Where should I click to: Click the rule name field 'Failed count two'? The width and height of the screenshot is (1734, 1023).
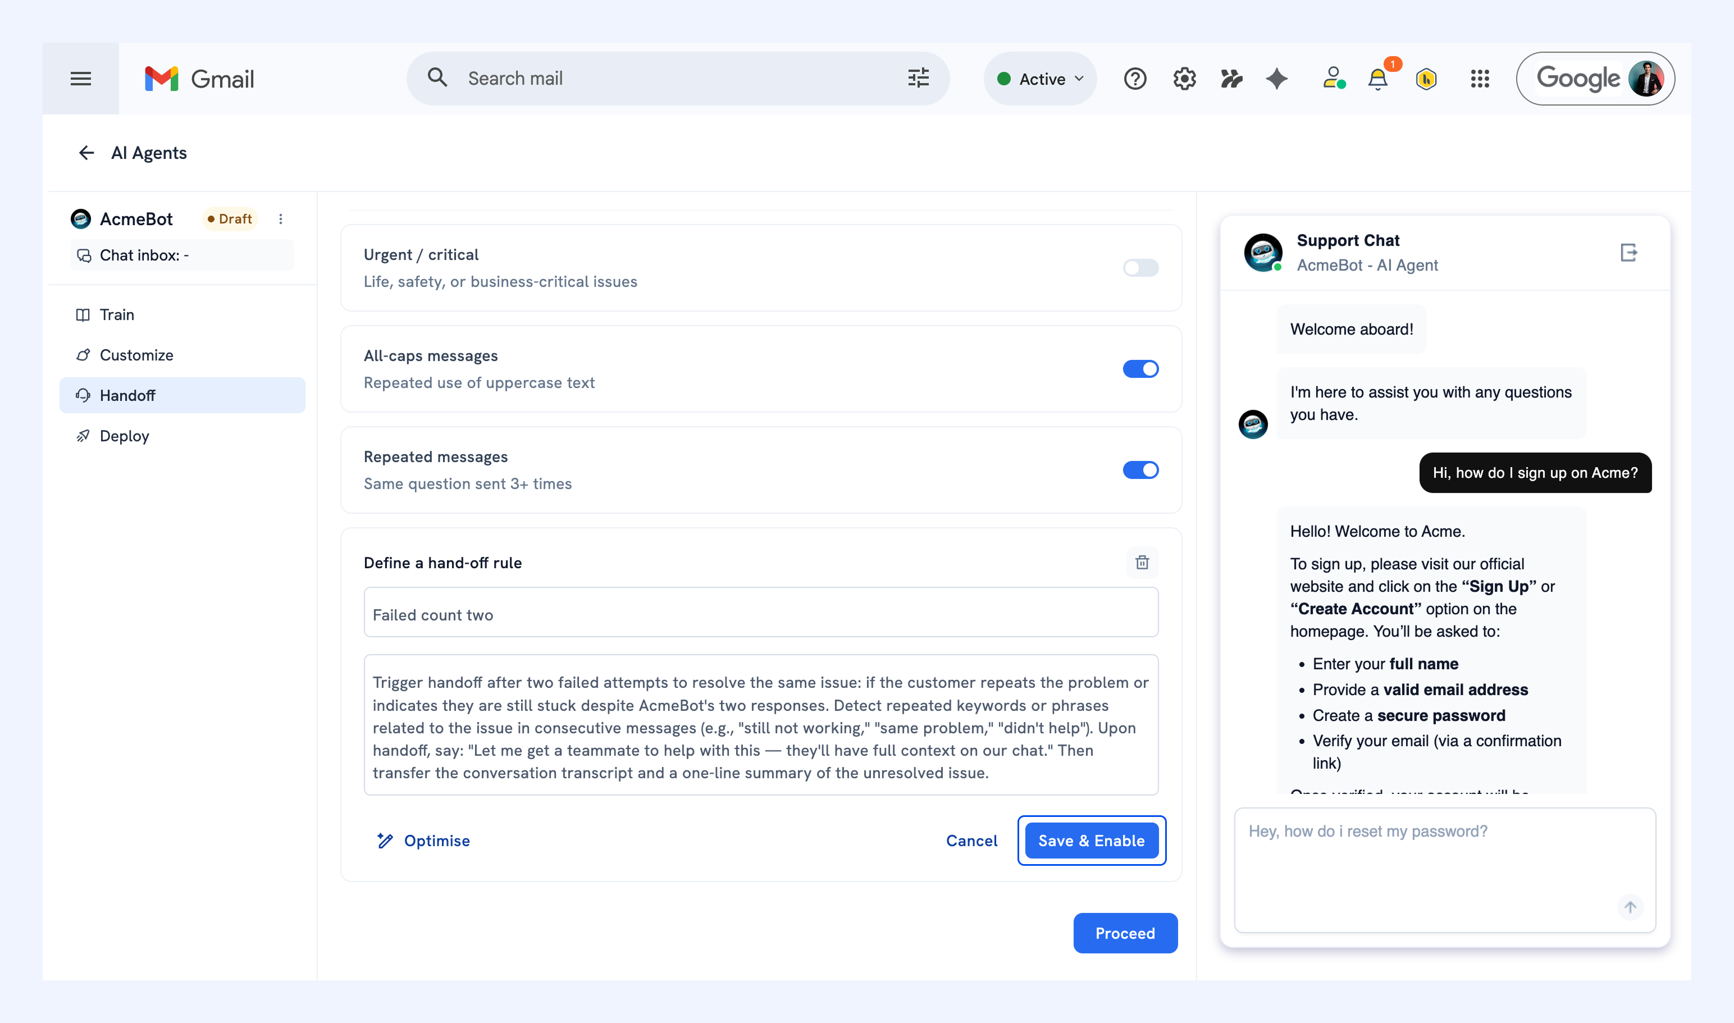coord(761,612)
